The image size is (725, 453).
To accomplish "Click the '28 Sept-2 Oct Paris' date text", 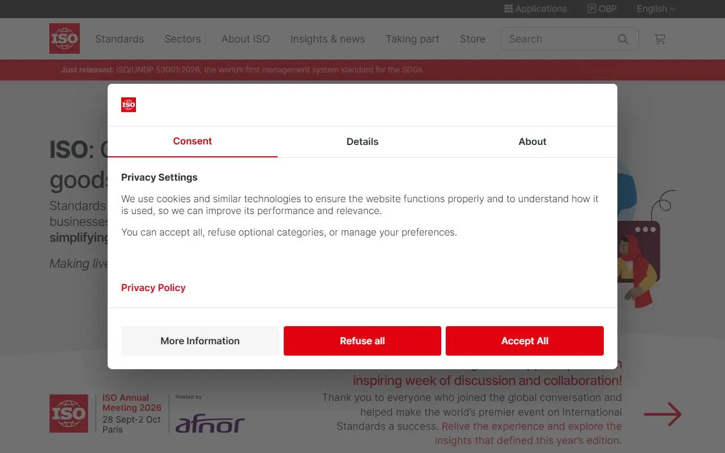I will tap(131, 424).
